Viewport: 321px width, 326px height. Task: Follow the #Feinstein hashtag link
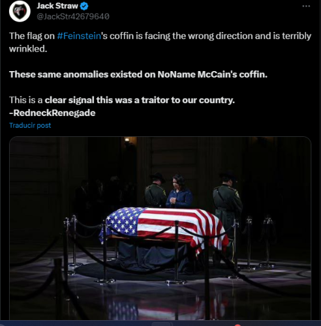(79, 36)
